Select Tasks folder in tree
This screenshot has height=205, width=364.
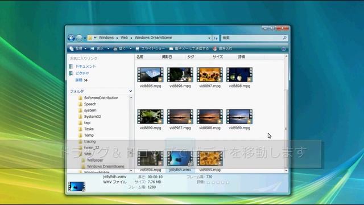[89, 129]
